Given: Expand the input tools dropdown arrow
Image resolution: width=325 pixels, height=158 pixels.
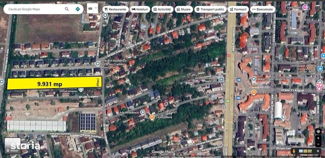Looking at the screenshot, I should click(96, 9).
